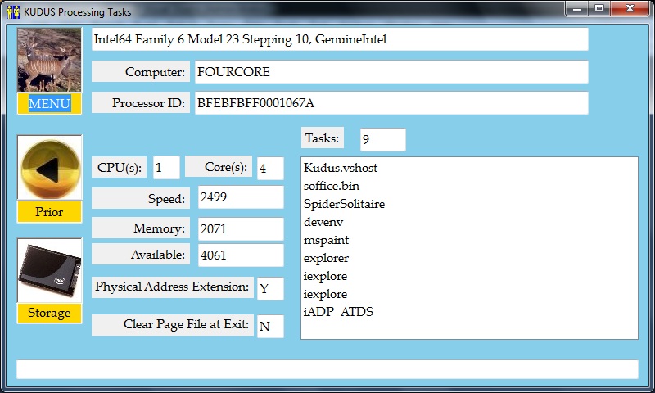Select Kudus.vshost in the task list
655x393 pixels.
(340, 168)
